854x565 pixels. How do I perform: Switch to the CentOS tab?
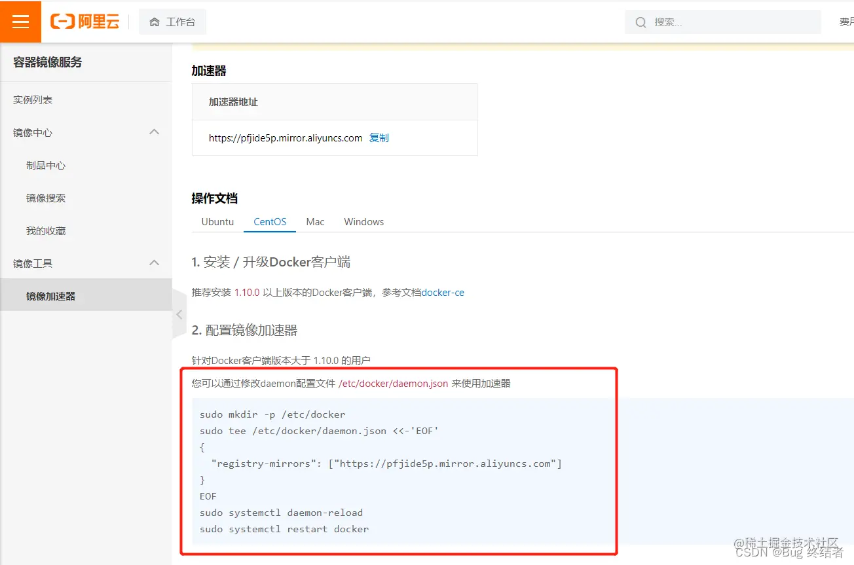[270, 221]
